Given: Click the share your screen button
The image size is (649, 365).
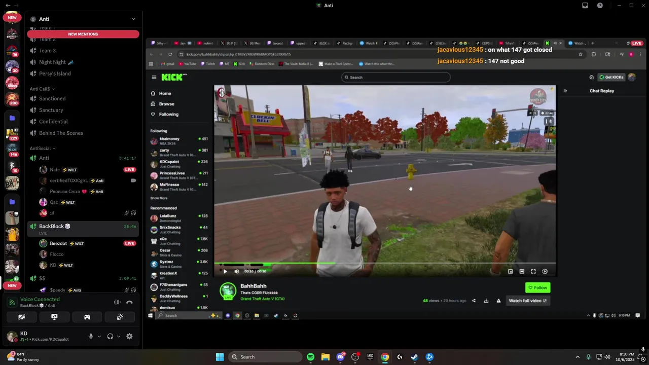Looking at the screenshot, I should pos(54,317).
